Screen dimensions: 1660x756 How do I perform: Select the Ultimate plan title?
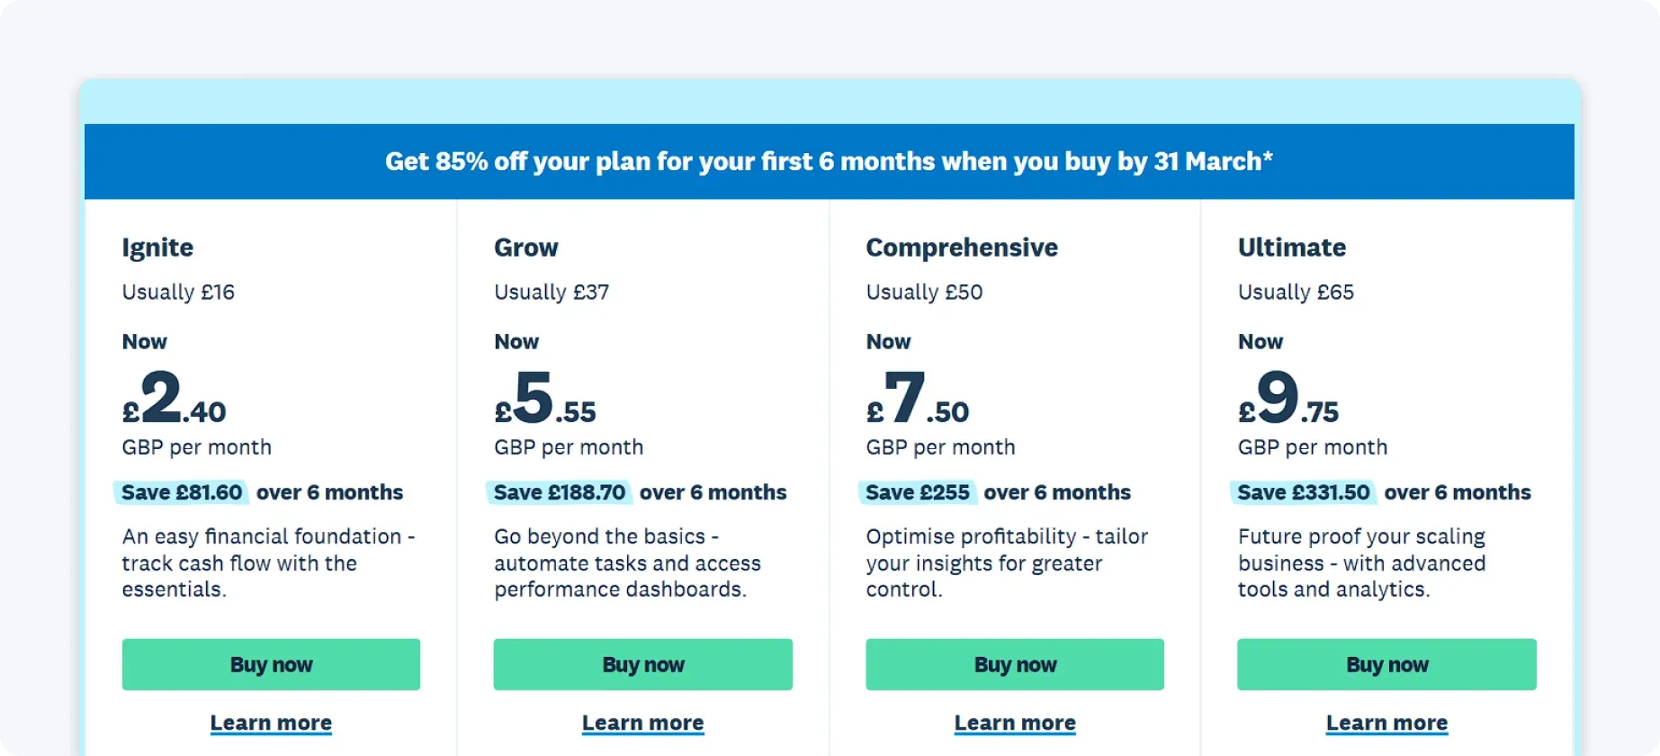(x=1292, y=247)
